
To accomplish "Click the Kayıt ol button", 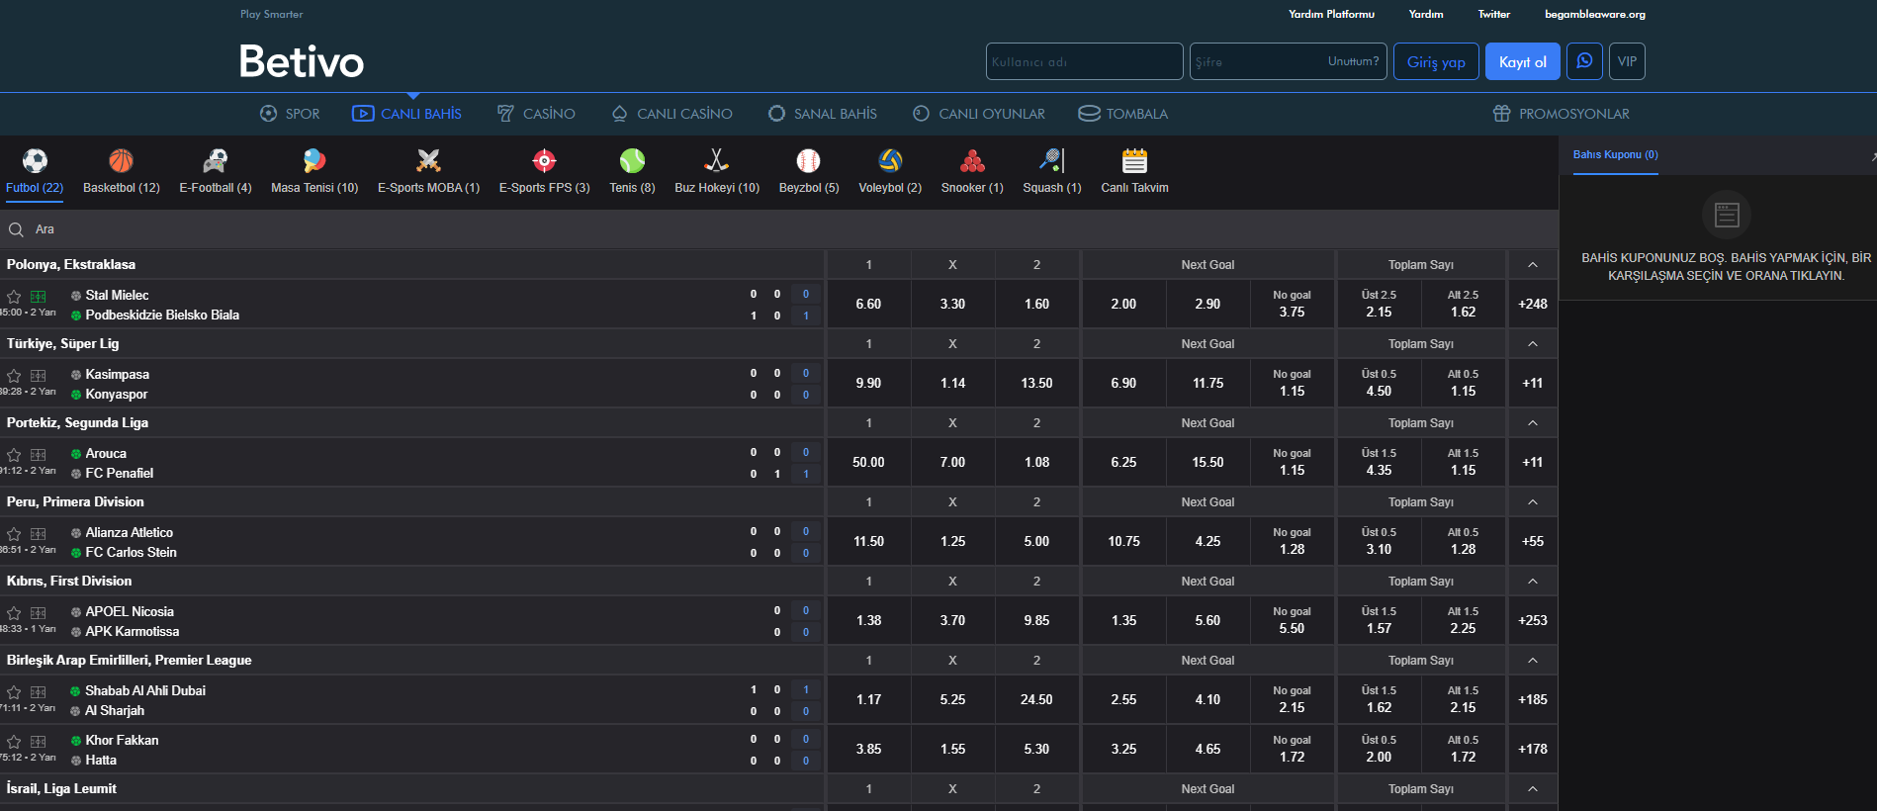I will click(x=1522, y=61).
